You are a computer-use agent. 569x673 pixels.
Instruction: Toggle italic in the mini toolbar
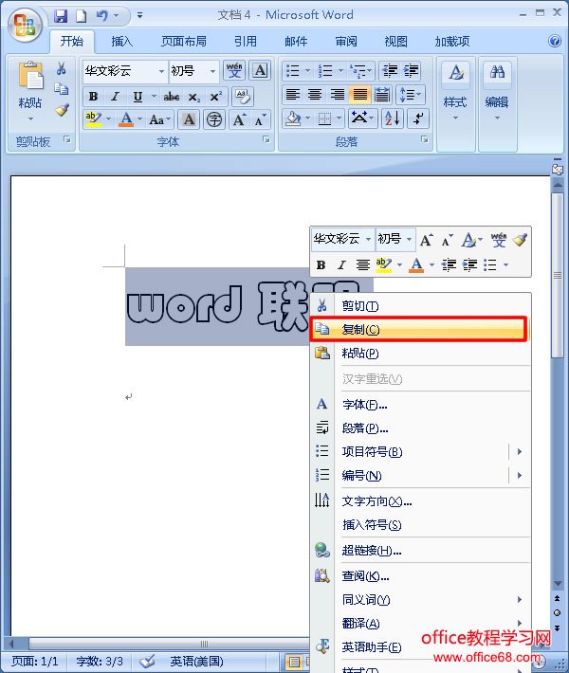(341, 264)
